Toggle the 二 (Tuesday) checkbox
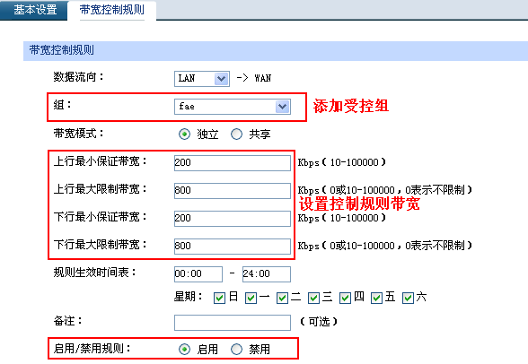This screenshot has width=528, height=364. pos(282,298)
